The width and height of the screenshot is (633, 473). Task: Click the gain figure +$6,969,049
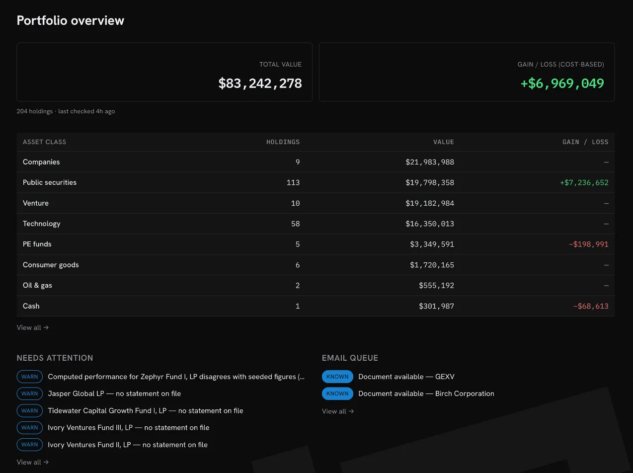(x=562, y=83)
